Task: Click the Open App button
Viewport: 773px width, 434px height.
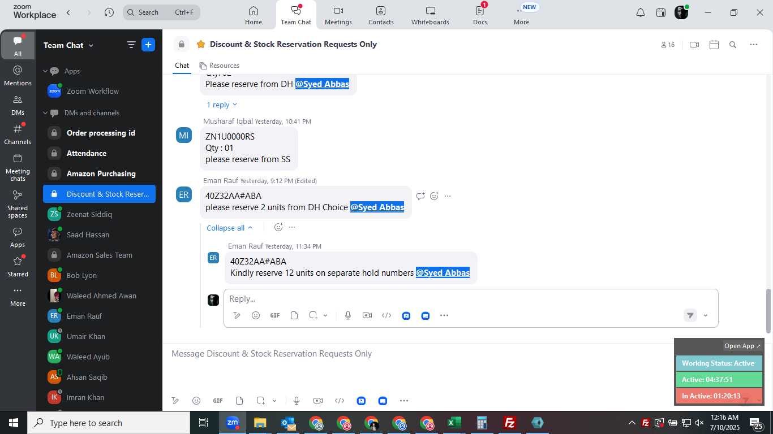Action: click(742, 346)
